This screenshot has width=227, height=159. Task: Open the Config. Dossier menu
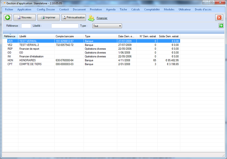(x=46, y=9)
